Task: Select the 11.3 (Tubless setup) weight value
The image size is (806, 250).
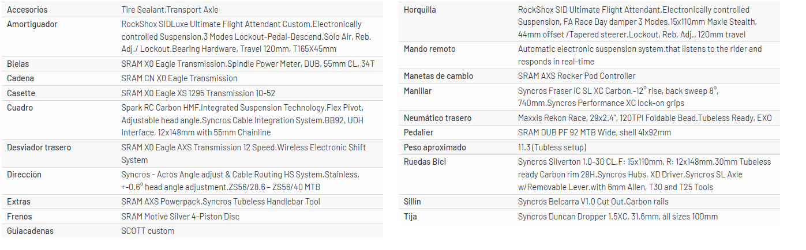Action: (x=552, y=147)
